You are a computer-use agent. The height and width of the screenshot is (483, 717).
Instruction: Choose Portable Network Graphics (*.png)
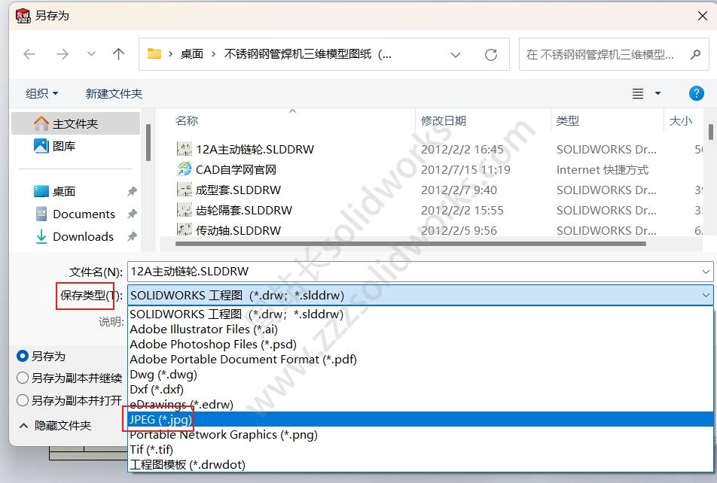click(x=420, y=434)
